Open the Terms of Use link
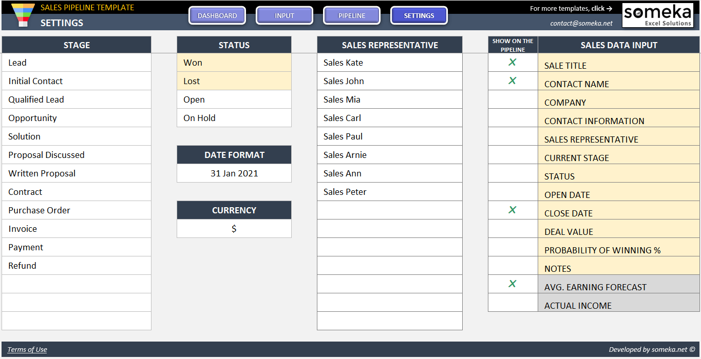Viewport: 701px width, 359px height. tap(27, 350)
